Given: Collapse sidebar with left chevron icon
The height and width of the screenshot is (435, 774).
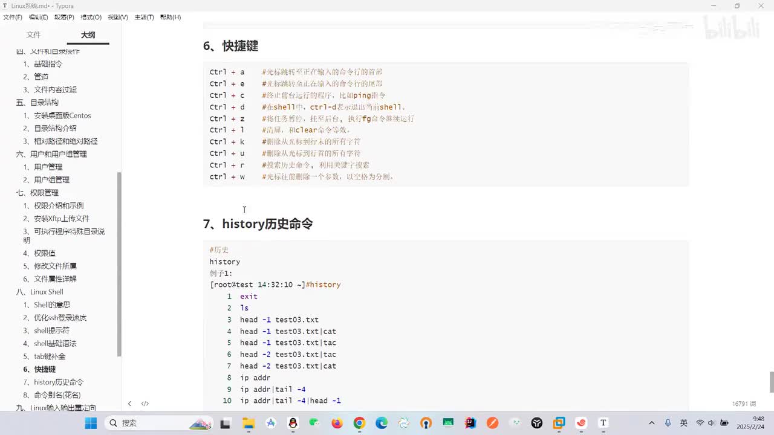Looking at the screenshot, I should 129,404.
